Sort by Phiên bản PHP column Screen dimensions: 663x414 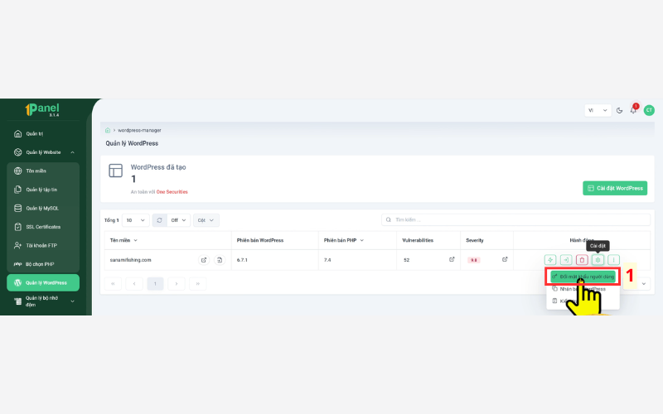click(x=343, y=240)
